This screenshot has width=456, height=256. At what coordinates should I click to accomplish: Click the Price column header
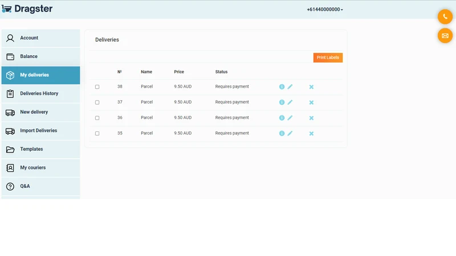click(x=179, y=72)
